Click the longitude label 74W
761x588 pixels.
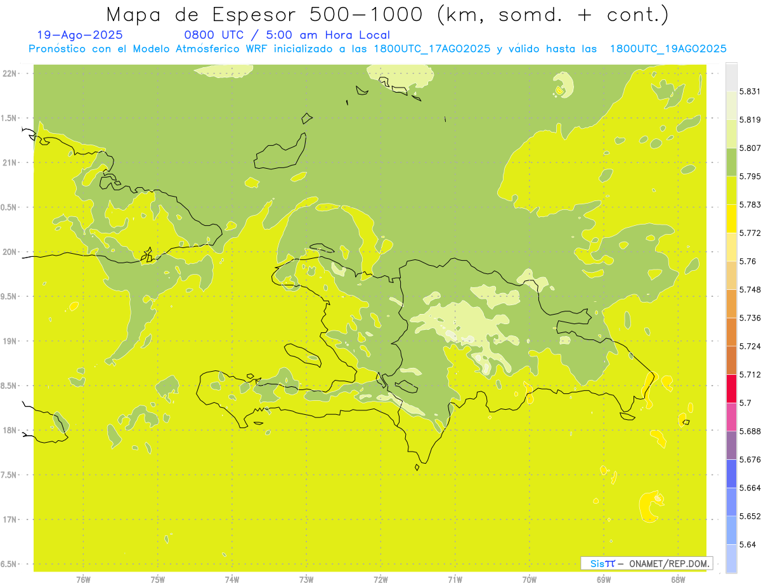(x=232, y=579)
